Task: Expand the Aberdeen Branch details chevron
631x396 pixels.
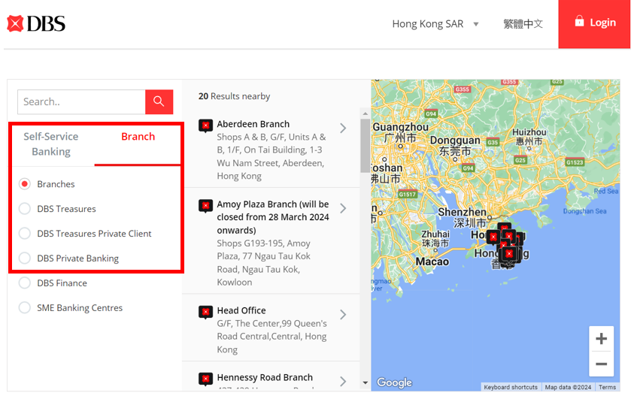Action: (x=343, y=128)
